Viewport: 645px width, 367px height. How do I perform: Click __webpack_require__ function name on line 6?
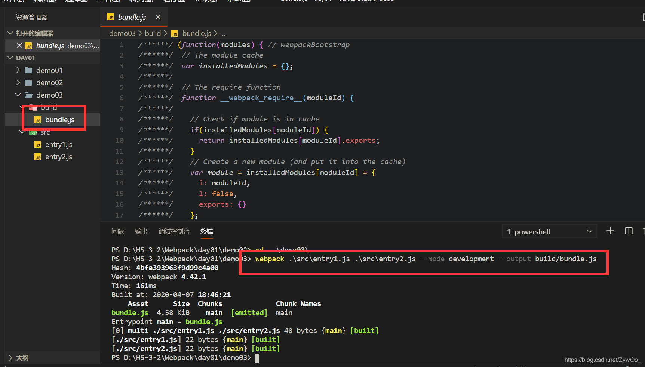tap(261, 98)
